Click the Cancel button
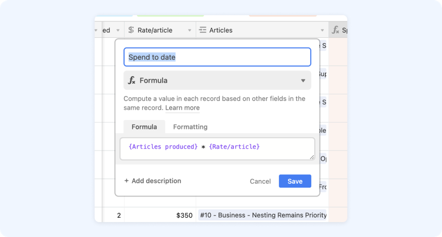442x237 pixels. [x=260, y=181]
